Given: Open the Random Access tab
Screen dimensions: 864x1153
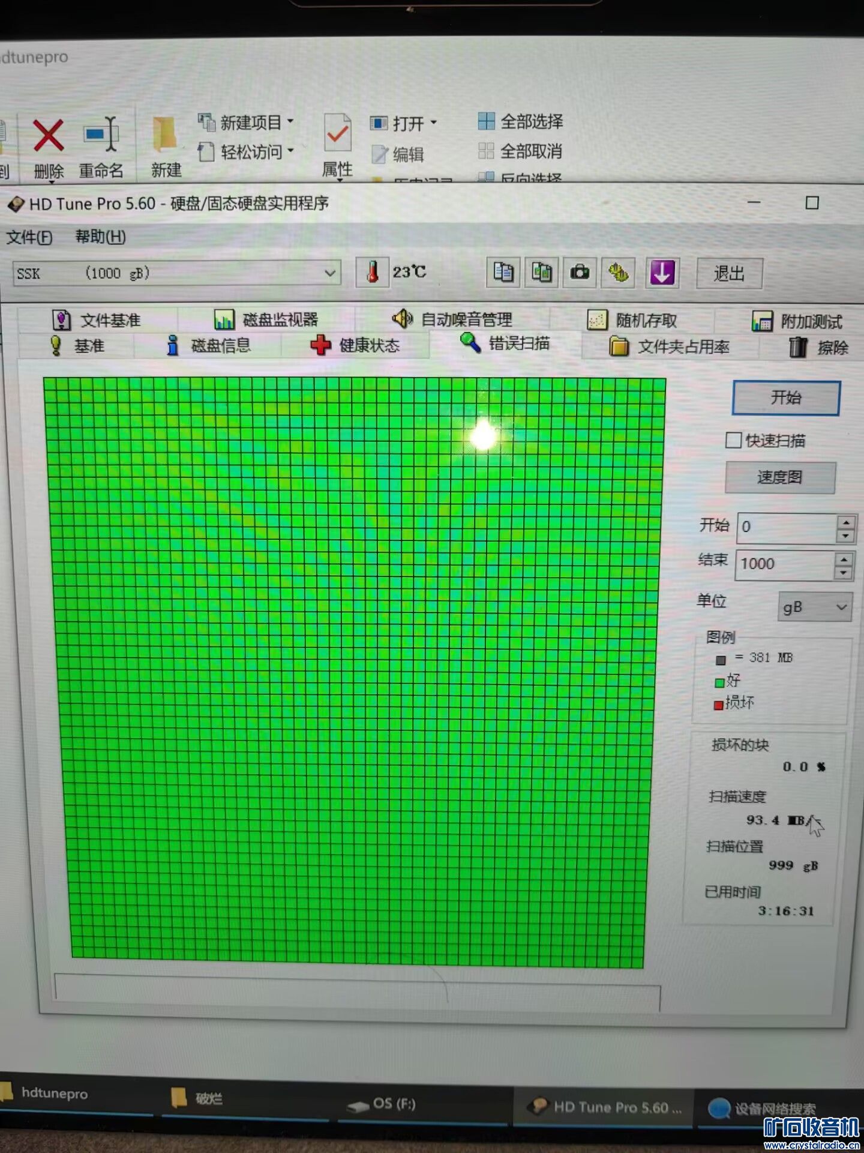Looking at the screenshot, I should point(632,321).
